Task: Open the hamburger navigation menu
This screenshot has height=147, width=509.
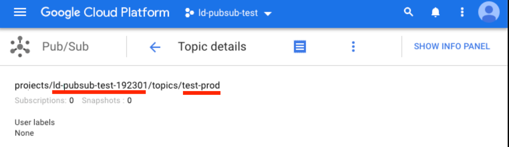Action: (20, 13)
